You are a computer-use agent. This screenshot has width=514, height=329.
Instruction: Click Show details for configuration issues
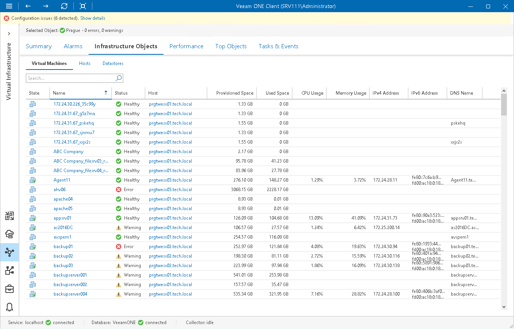(x=92, y=18)
